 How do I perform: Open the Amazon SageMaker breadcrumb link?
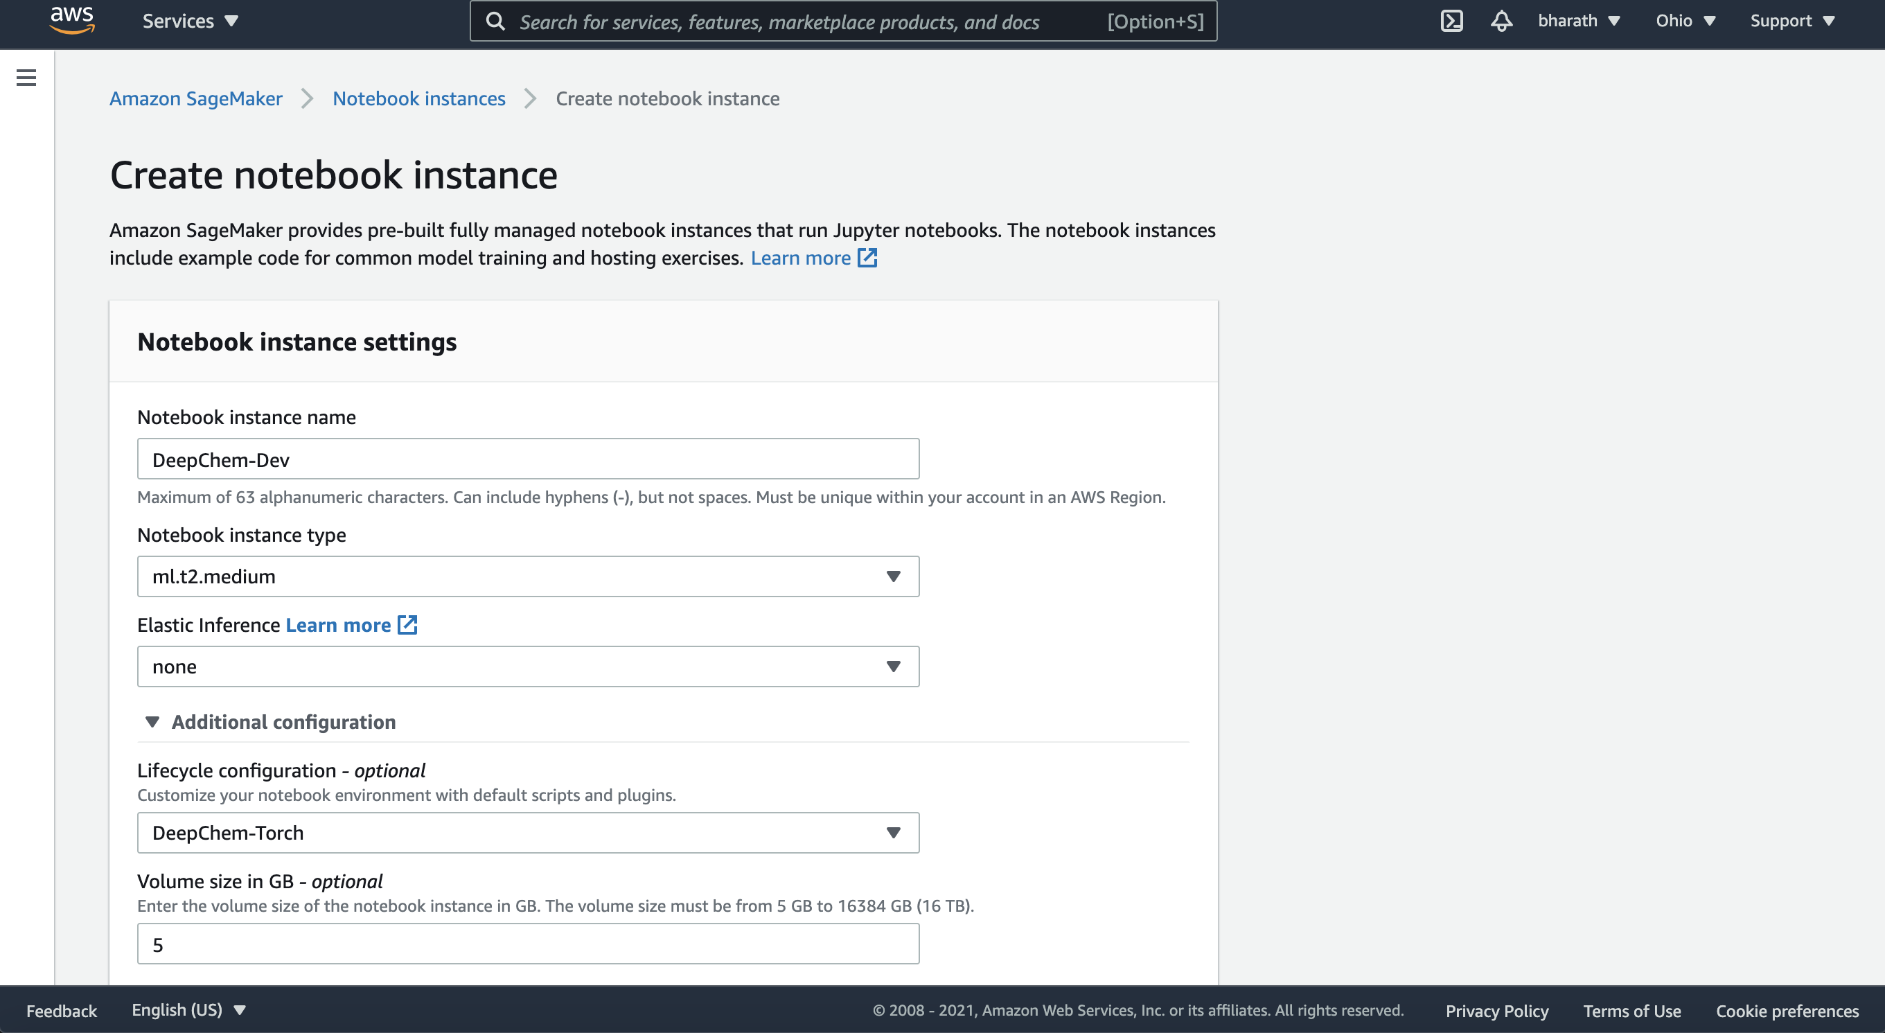point(195,97)
